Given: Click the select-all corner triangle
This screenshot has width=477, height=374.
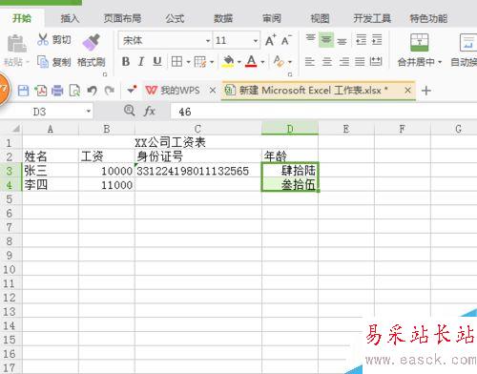Looking at the screenshot, I should pyautogui.click(x=15, y=129).
